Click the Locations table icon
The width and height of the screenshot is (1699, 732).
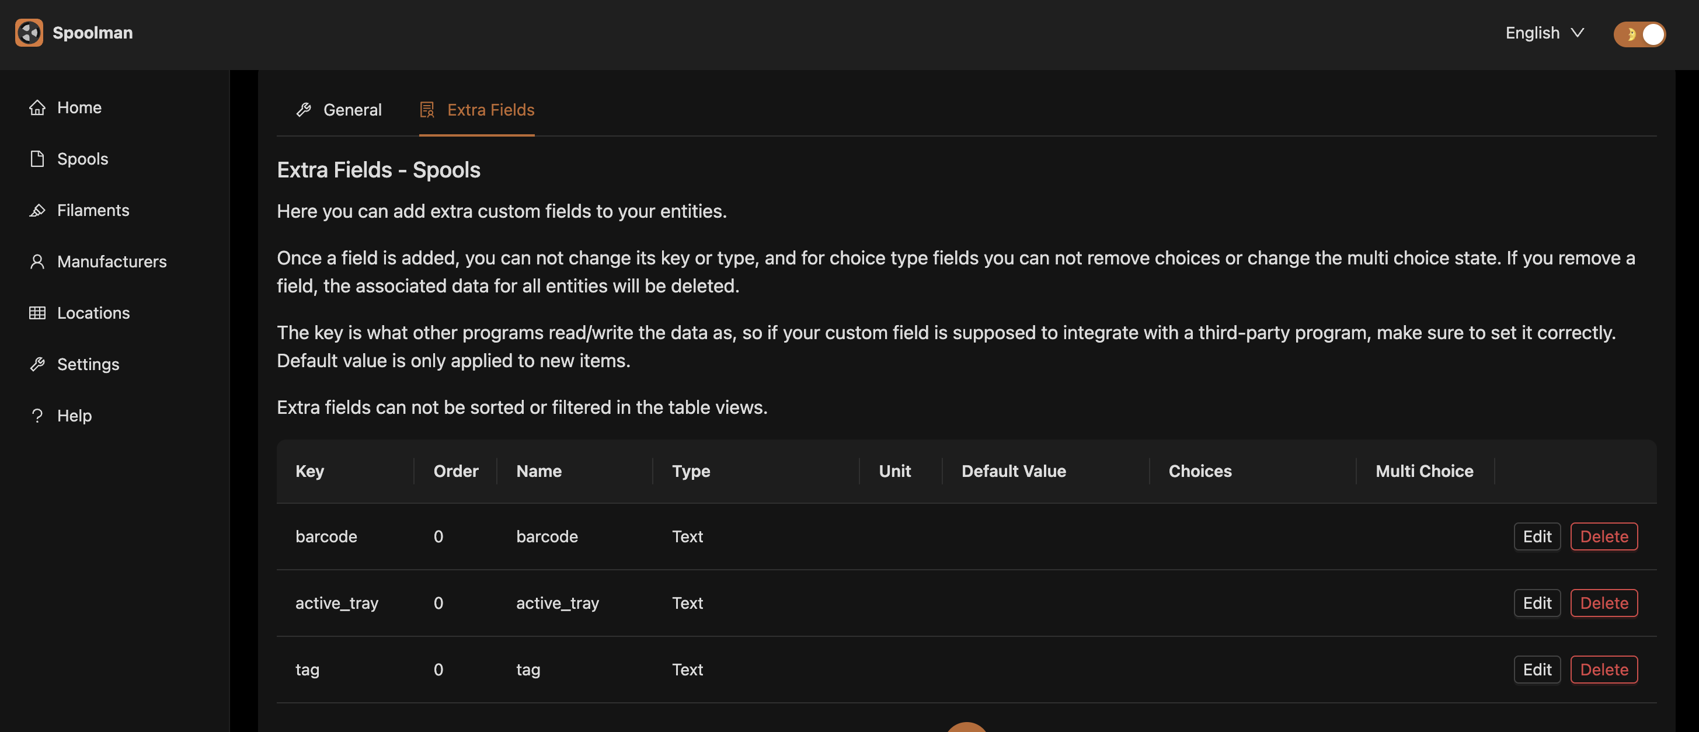37,313
